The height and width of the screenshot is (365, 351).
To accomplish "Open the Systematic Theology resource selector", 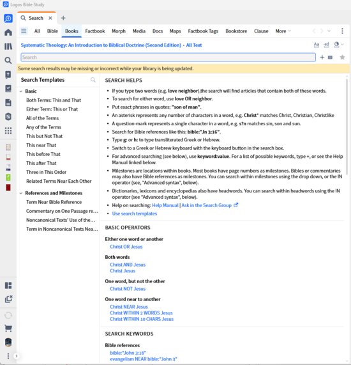I will coord(101,45).
